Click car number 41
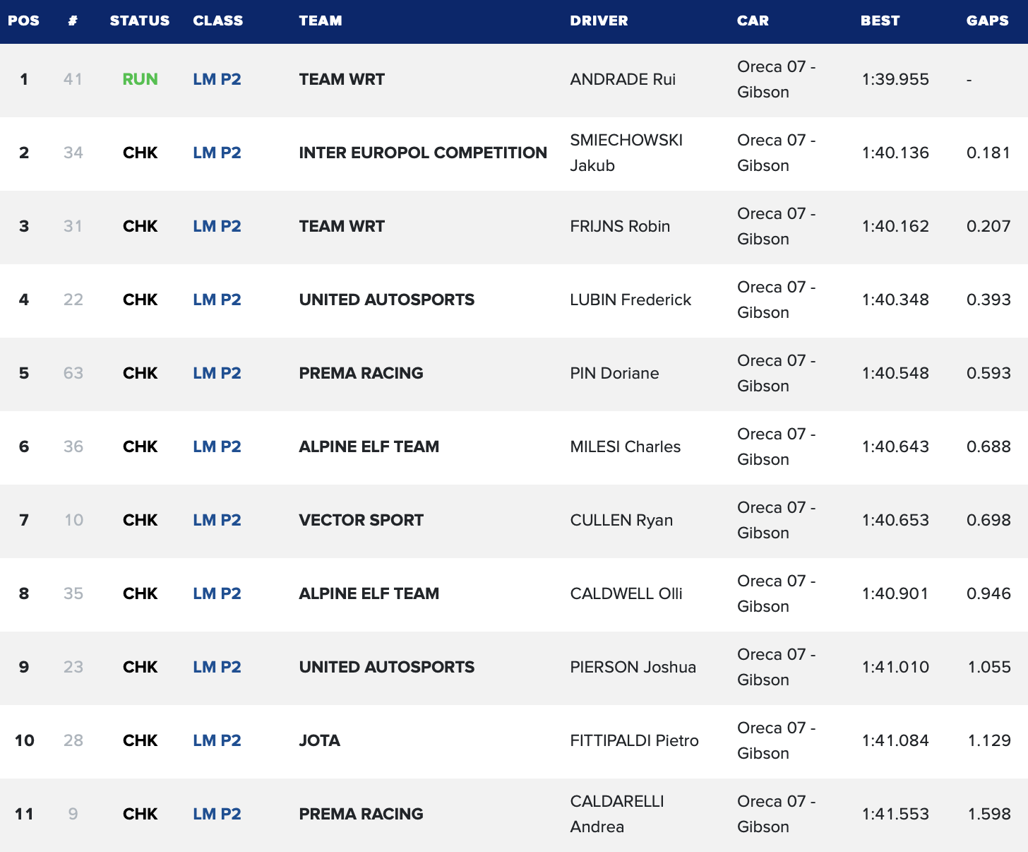 click(73, 79)
